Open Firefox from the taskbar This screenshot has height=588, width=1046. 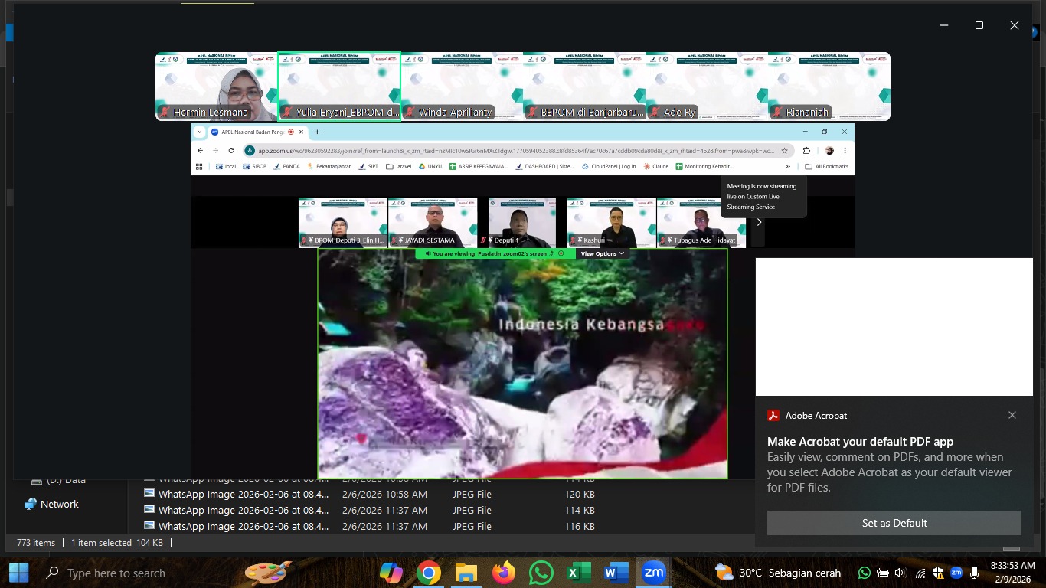504,573
